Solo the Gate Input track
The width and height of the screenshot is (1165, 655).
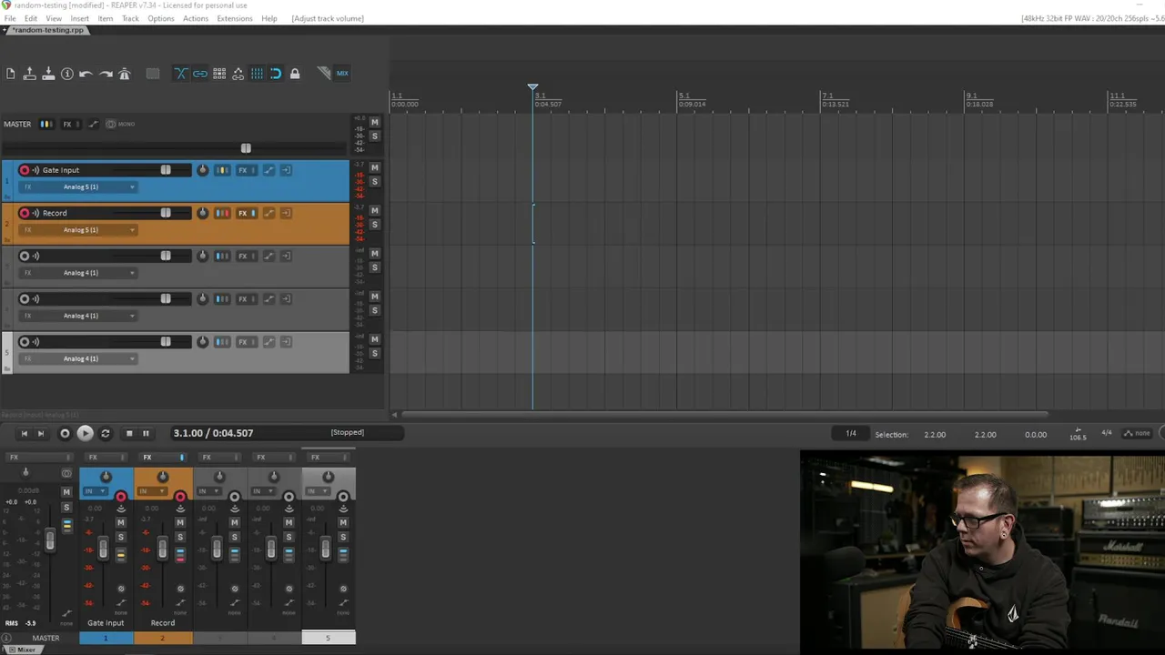pos(374,182)
